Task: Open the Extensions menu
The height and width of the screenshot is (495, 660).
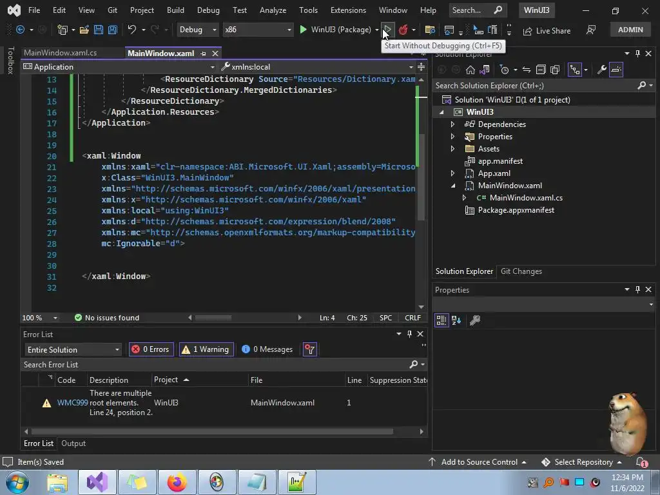Action: tap(348, 10)
